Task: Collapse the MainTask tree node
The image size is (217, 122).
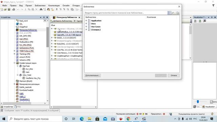Action: 18,66
